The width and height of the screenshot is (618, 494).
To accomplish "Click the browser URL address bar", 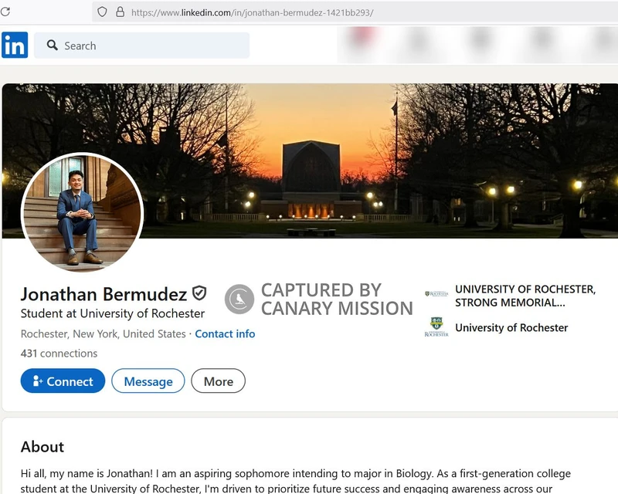I will tap(355, 12).
